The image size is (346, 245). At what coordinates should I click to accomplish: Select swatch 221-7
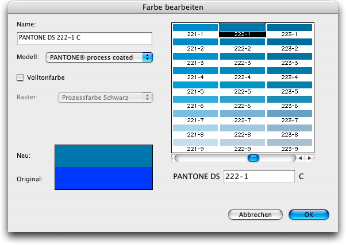click(x=195, y=116)
